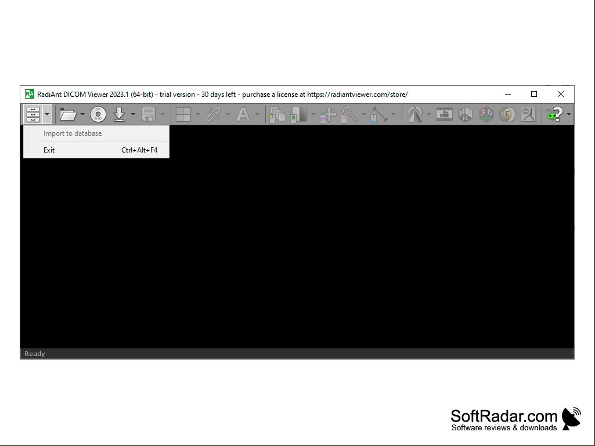Screen dimensions: 595x446
Task: Select the pan four-arrow tool
Action: click(328, 114)
